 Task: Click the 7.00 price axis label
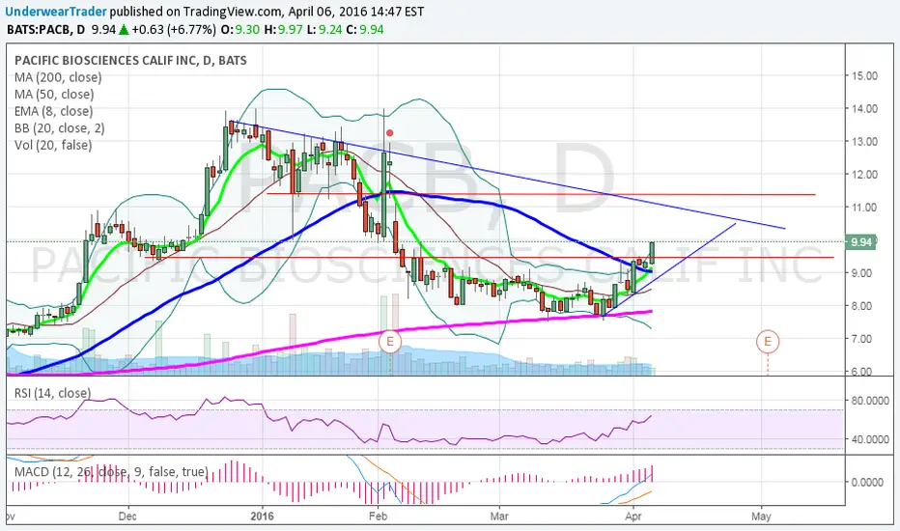[861, 339]
